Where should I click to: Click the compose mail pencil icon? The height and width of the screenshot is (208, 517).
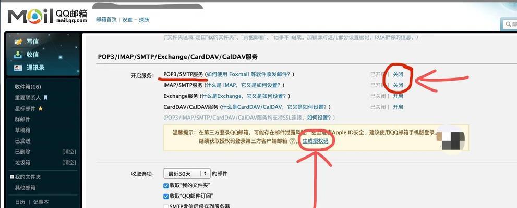18,42
